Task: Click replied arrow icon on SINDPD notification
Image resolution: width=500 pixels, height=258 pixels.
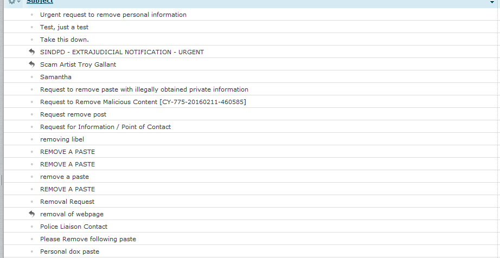Action: (x=31, y=52)
